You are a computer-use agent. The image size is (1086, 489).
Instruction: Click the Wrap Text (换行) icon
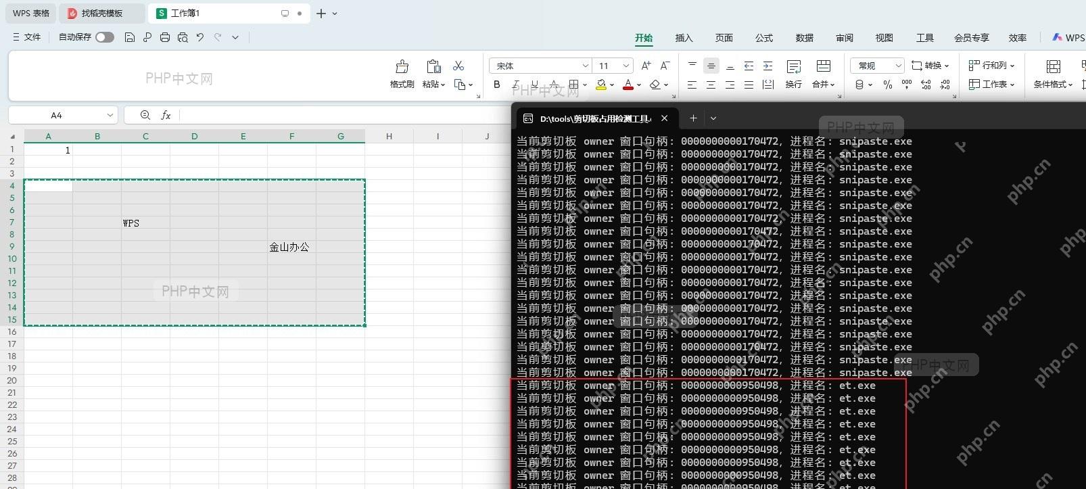[x=794, y=66]
